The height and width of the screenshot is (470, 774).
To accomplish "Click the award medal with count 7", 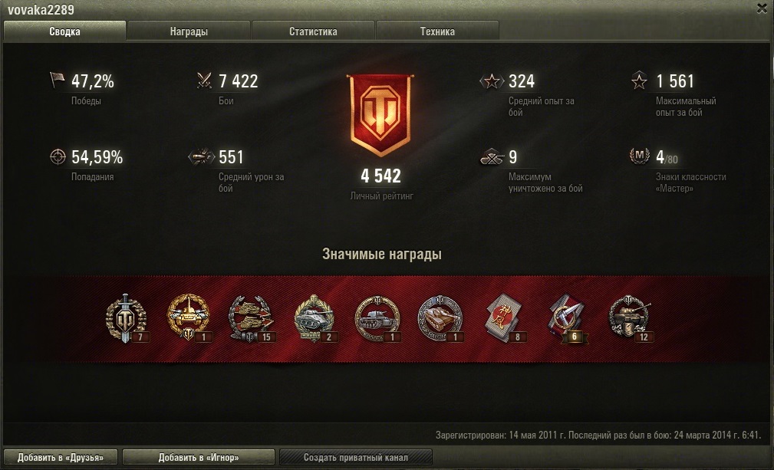I will point(127,319).
